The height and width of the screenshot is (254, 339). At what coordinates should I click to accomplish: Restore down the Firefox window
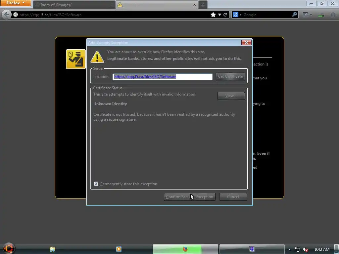point(322,4)
